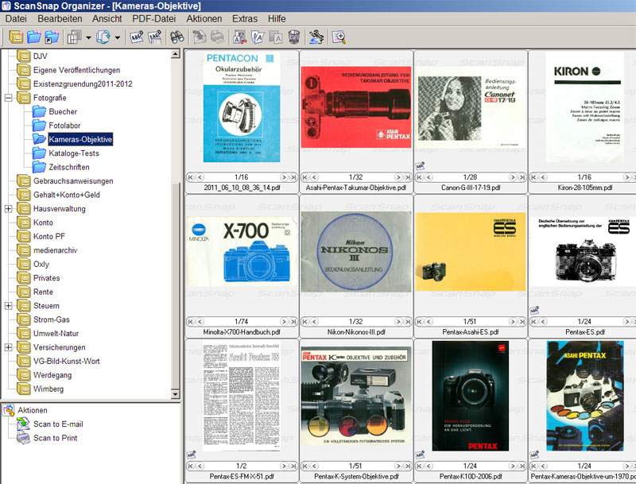Jump to last page of 2011_06_10_08_36_14.pdf
The height and width of the screenshot is (484, 636).
pyautogui.click(x=293, y=177)
